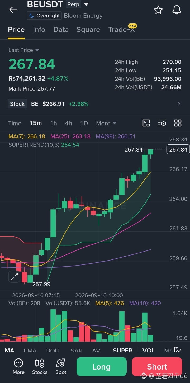The image size is (190, 383).
Task: Tap the red Short button
Action: 157,367
